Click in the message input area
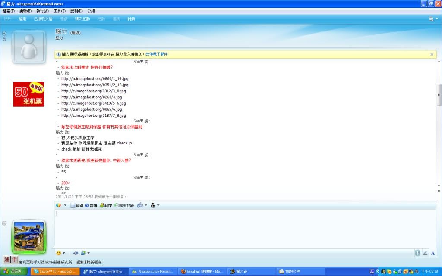The height and width of the screenshot is (276, 442). (245, 229)
